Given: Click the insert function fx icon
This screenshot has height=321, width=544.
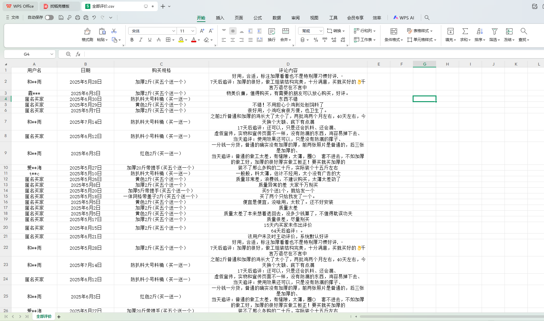Looking at the screenshot, I should click(78, 54).
